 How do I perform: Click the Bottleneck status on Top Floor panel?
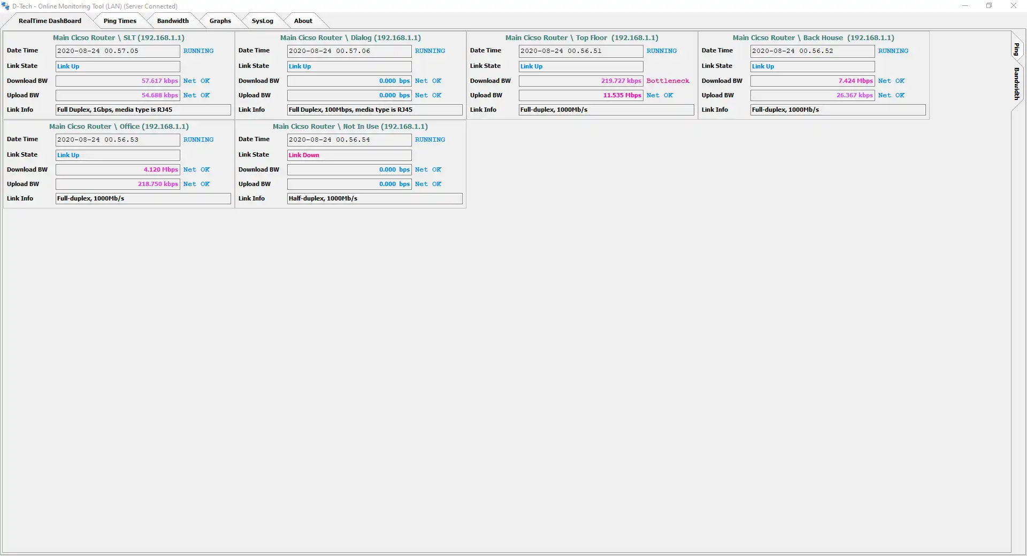668,81
